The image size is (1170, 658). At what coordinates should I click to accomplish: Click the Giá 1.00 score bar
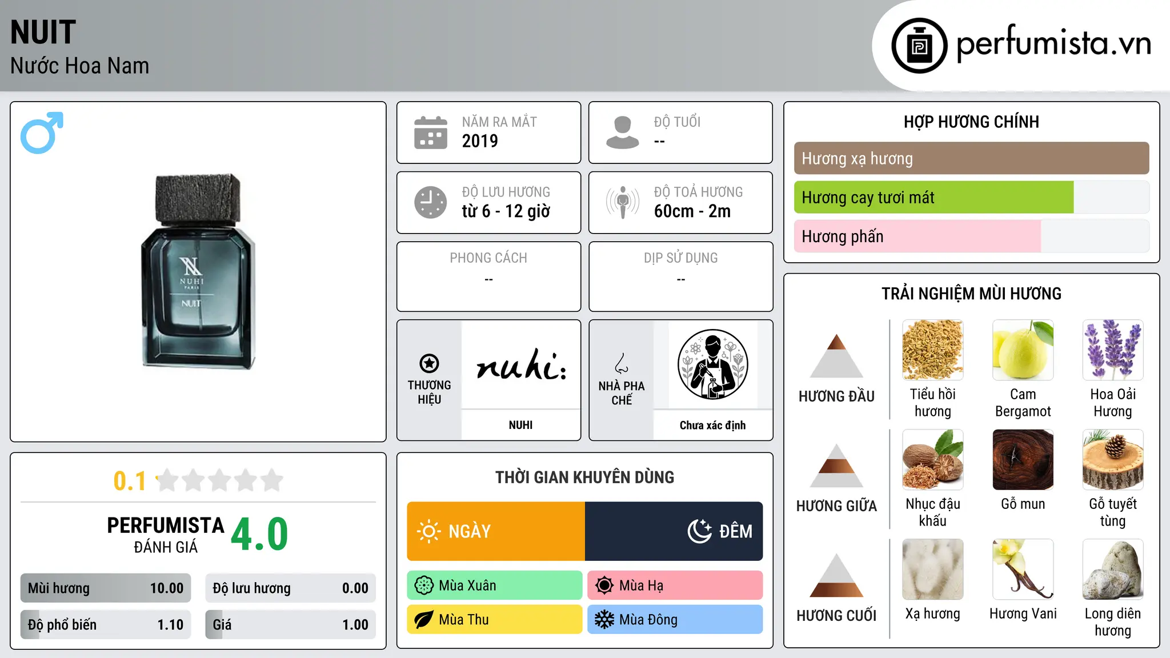tap(291, 625)
